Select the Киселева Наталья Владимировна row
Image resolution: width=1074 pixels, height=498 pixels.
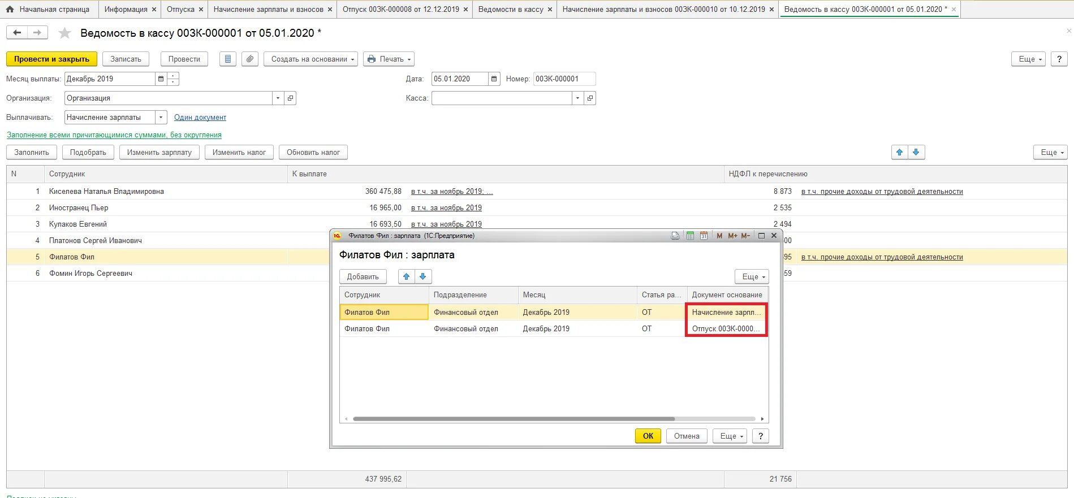tap(537, 192)
